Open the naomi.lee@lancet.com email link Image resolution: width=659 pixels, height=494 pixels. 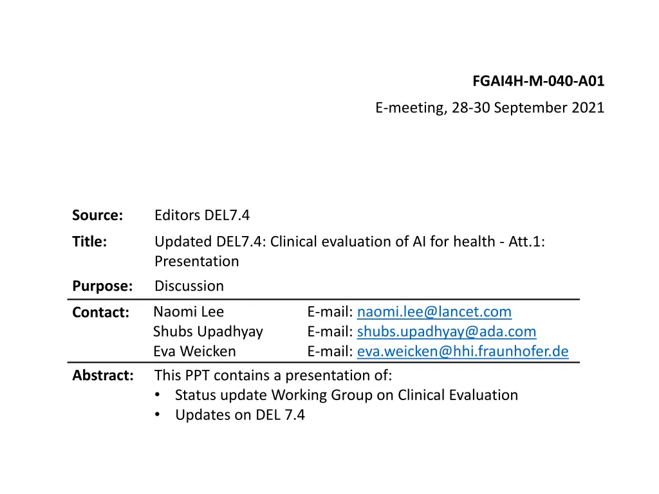434,312
